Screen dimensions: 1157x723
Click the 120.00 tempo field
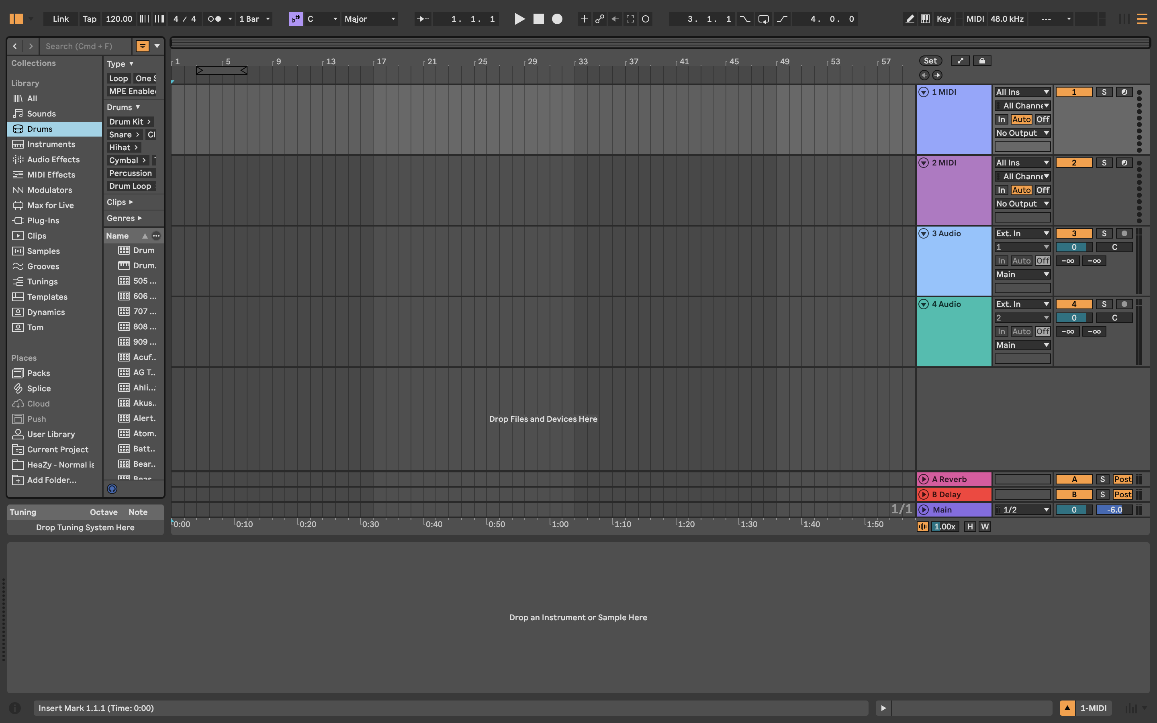[x=119, y=18]
